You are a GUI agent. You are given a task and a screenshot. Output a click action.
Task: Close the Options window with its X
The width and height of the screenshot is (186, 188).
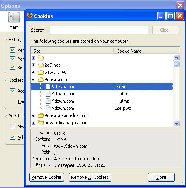click(180, 5)
